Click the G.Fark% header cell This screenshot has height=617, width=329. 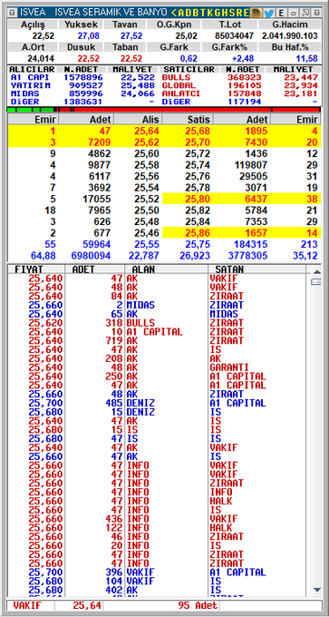click(x=229, y=47)
